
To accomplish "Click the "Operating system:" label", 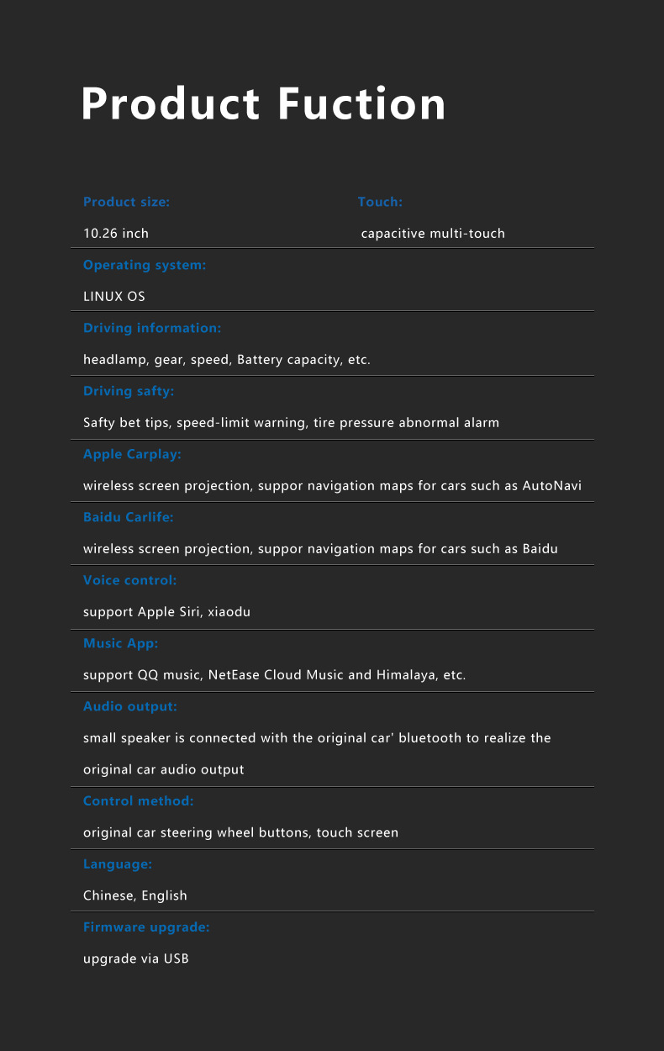I will pos(145,265).
